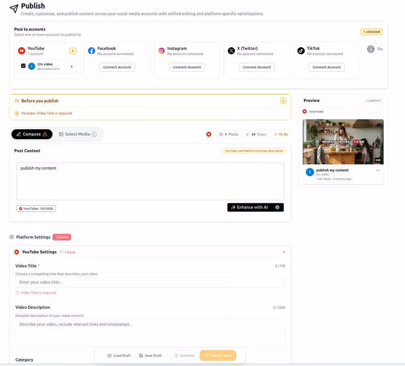
Task: Click the preview channel avatar
Action: pos(310,172)
